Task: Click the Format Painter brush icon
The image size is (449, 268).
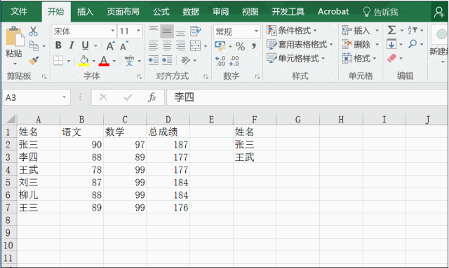Action: pyautogui.click(x=34, y=60)
